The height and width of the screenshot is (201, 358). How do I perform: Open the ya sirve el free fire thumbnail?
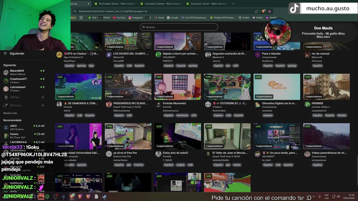pos(128,136)
